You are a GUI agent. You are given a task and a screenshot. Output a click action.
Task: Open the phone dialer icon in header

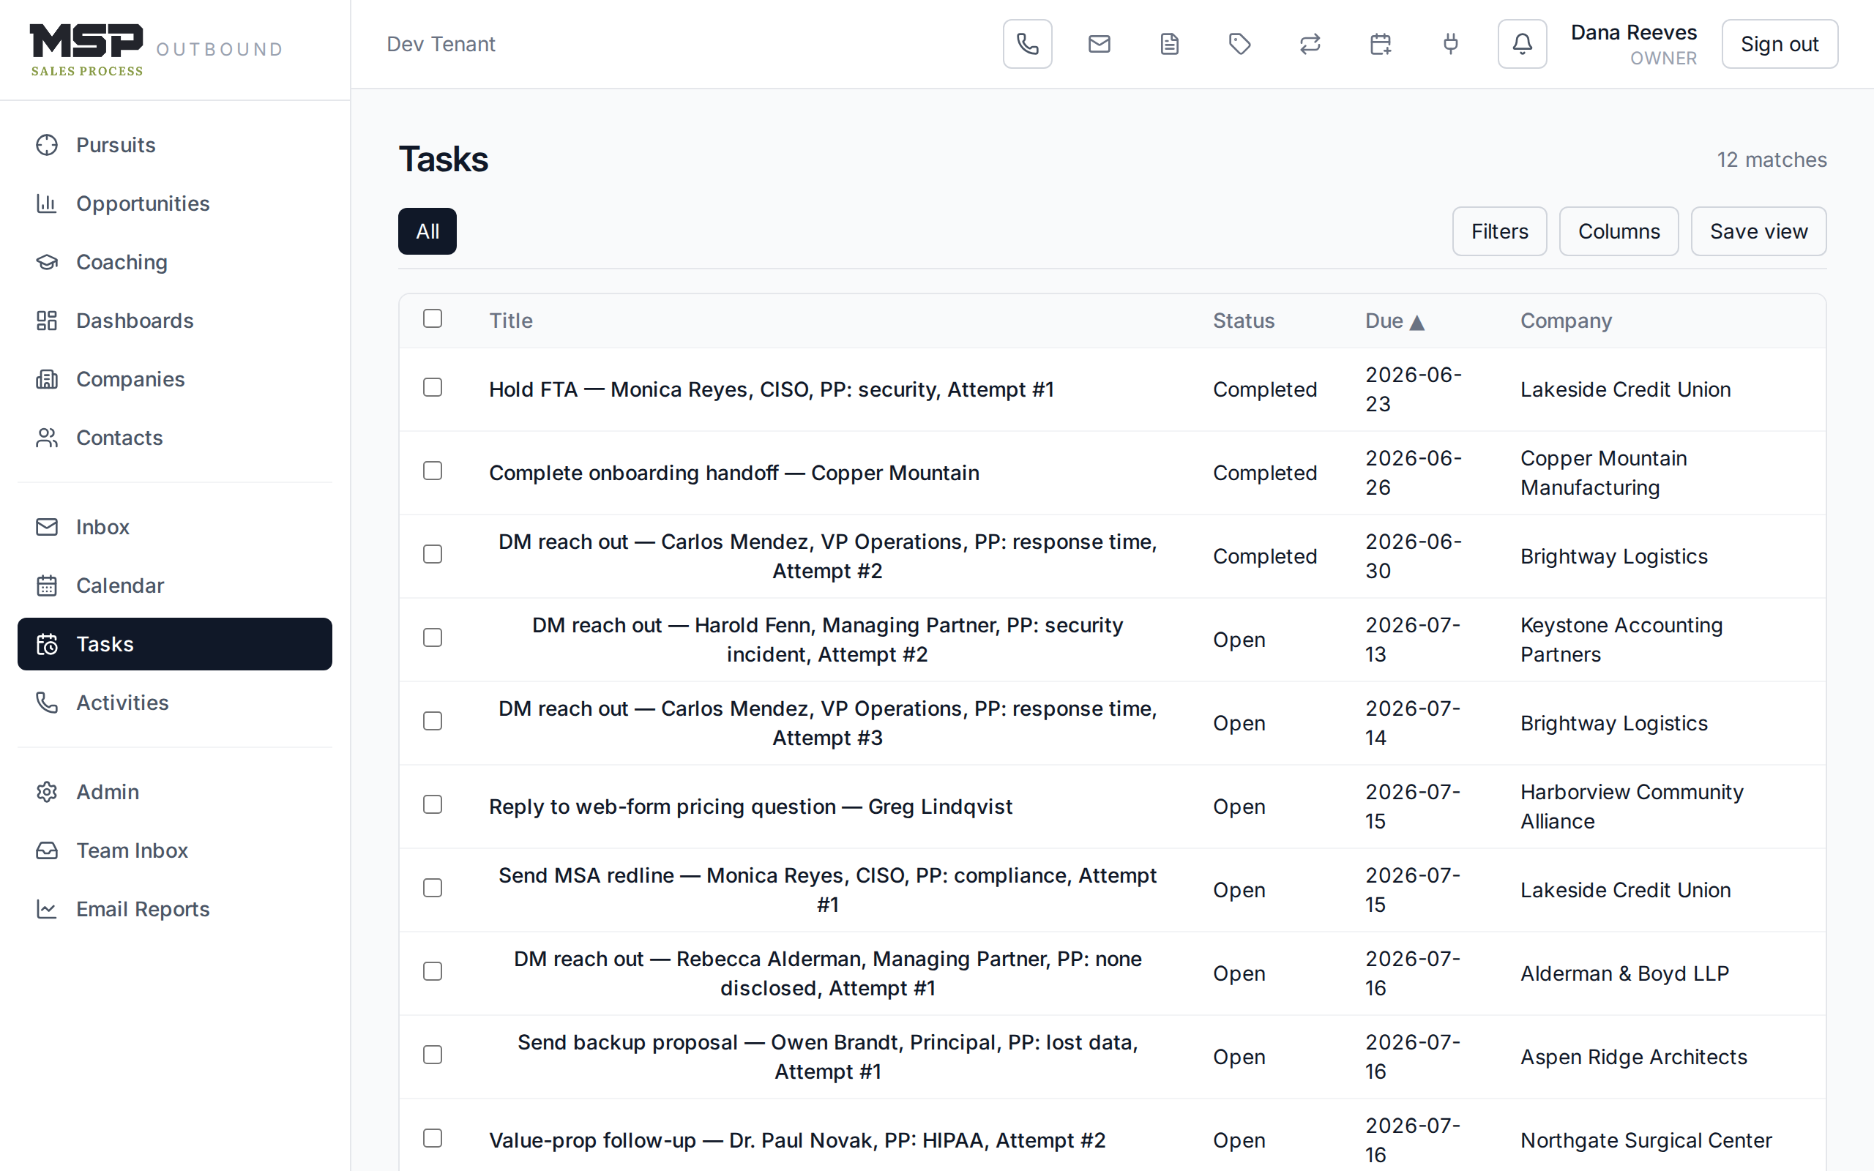[x=1027, y=44]
